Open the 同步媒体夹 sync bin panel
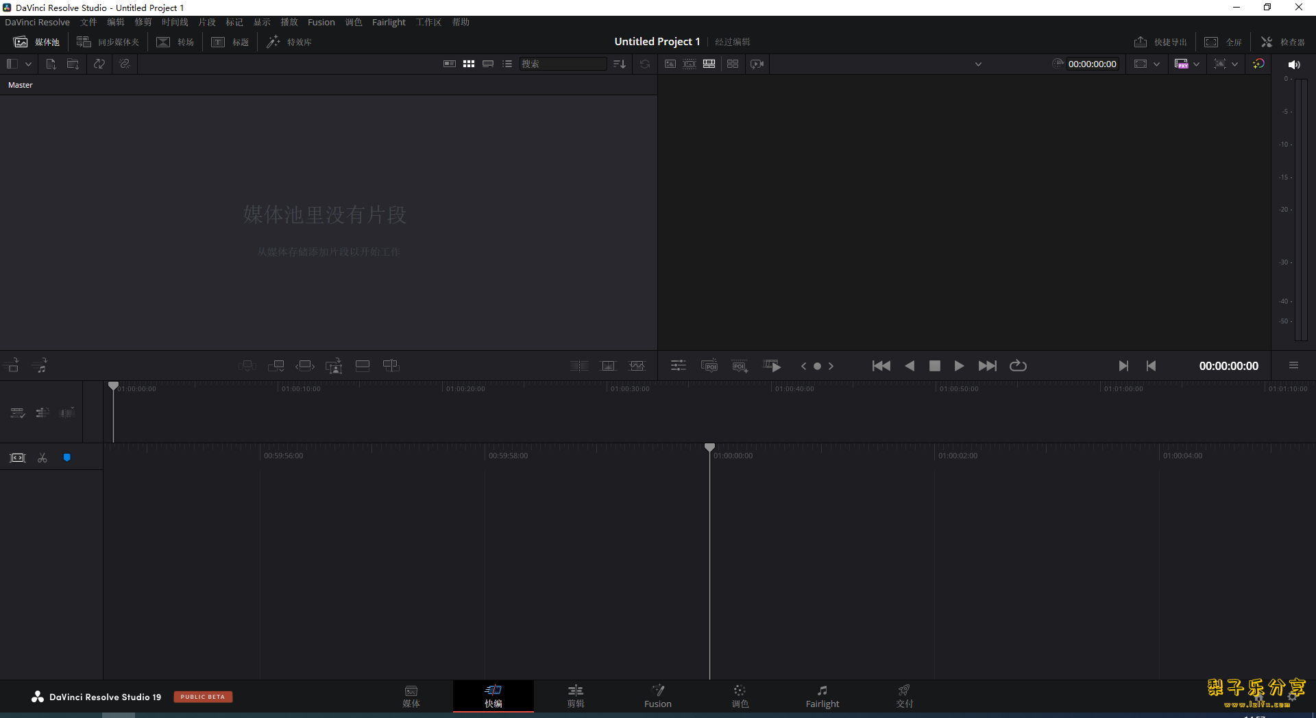This screenshot has width=1316, height=718. pyautogui.click(x=108, y=42)
